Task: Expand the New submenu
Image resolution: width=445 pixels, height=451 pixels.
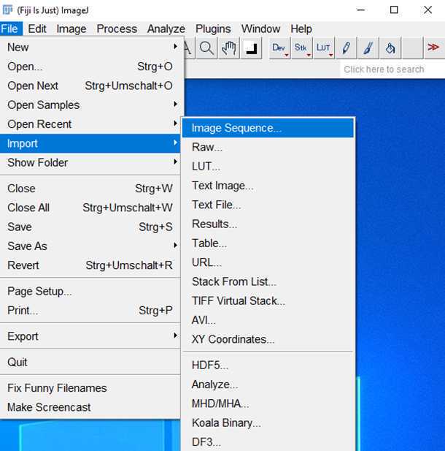Action: (x=90, y=48)
